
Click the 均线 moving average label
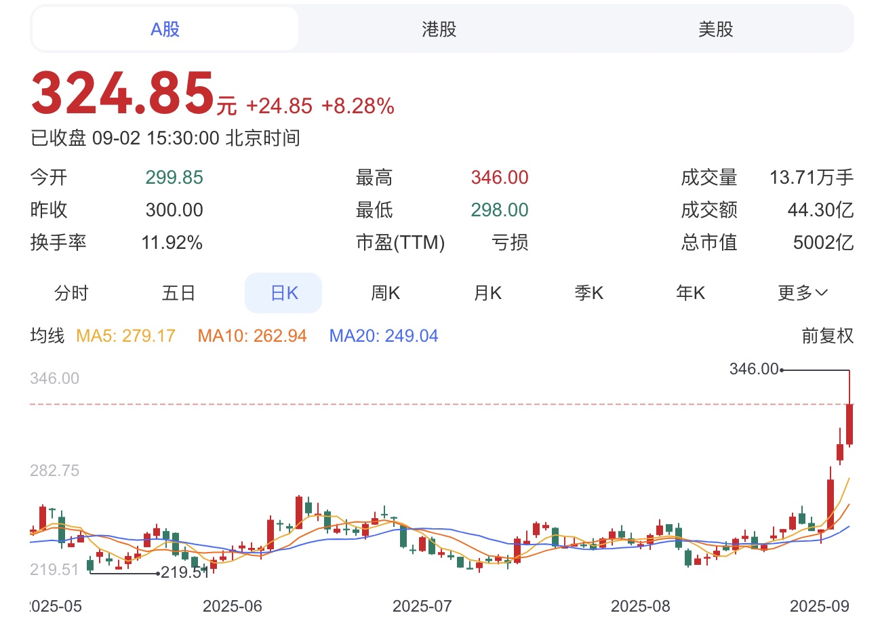tap(47, 336)
